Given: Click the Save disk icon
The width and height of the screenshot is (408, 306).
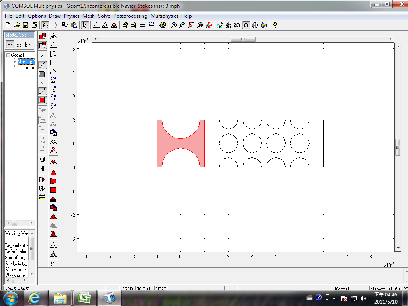Looking at the screenshot, I should tap(25, 25).
